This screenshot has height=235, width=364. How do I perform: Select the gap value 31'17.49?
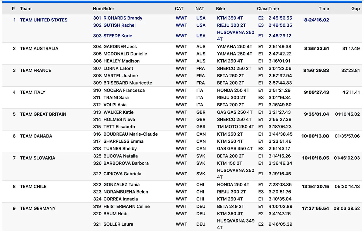coord(351,48)
